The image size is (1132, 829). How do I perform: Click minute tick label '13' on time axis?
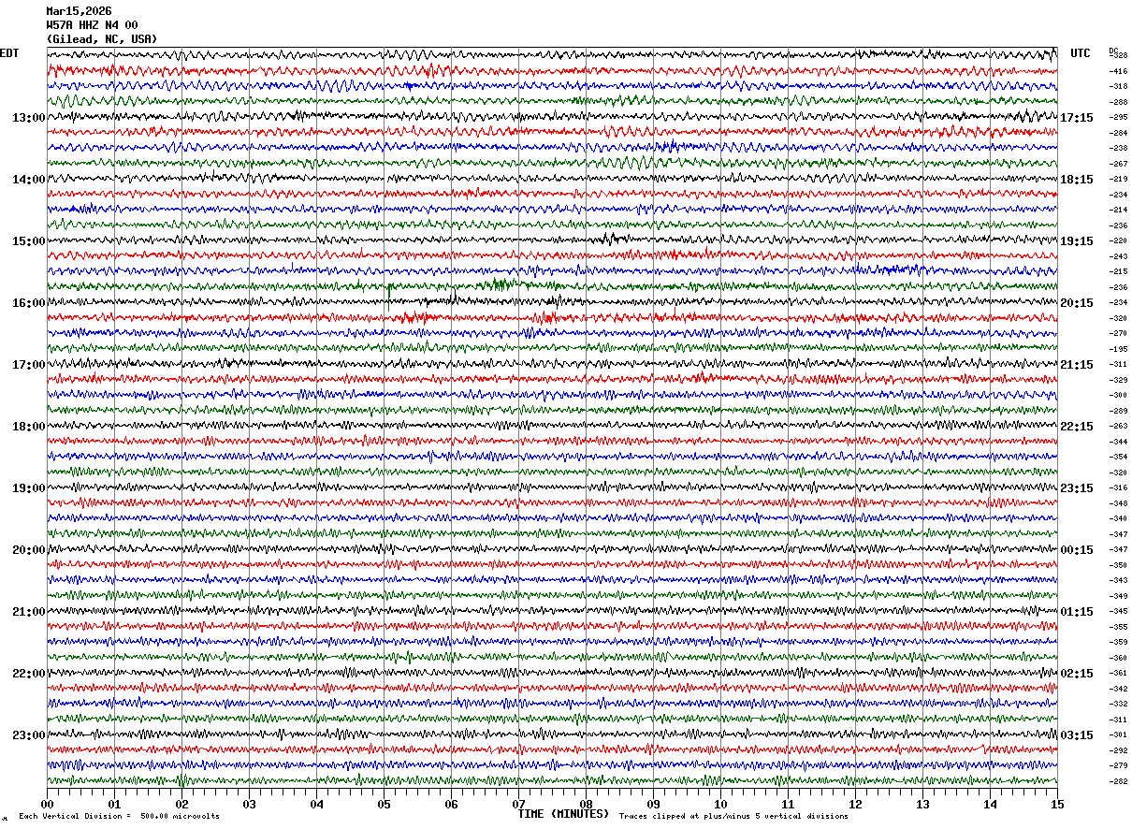(922, 804)
